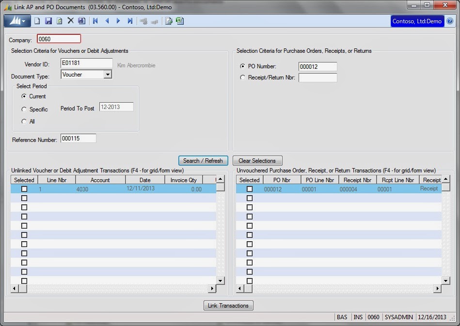The height and width of the screenshot is (326, 460).
Task: Click scroll down arrow in voucher grid
Action: click(x=221, y=280)
